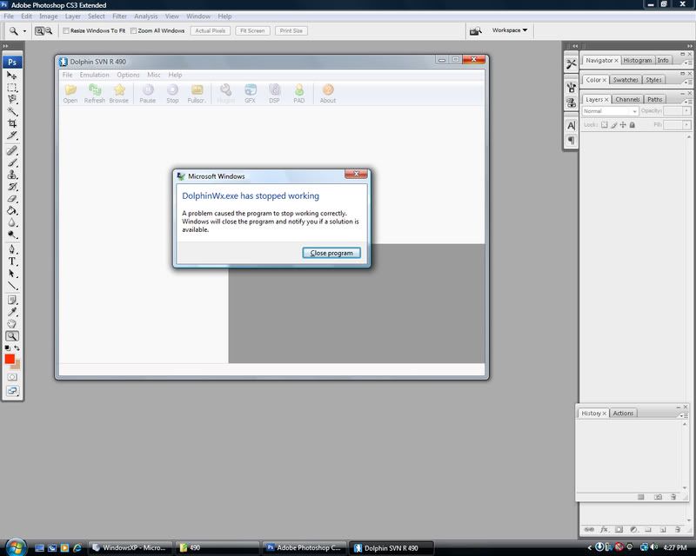Open the Tool Presets panel icon
Image resolution: width=696 pixels, height=556 pixels.
pyautogui.click(x=572, y=63)
